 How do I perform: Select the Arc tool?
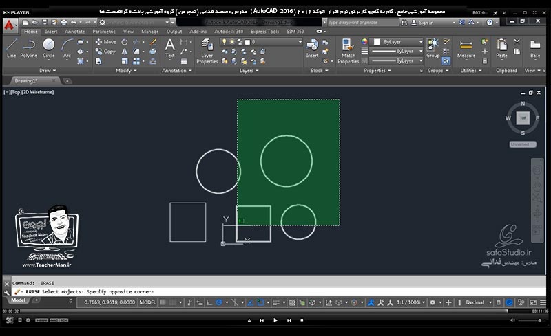coord(67,48)
